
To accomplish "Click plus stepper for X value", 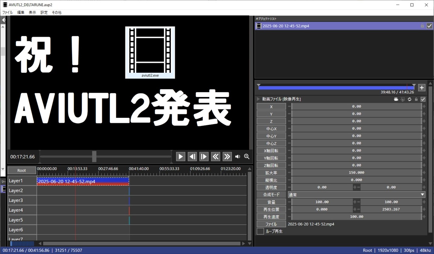I will click(424, 107).
